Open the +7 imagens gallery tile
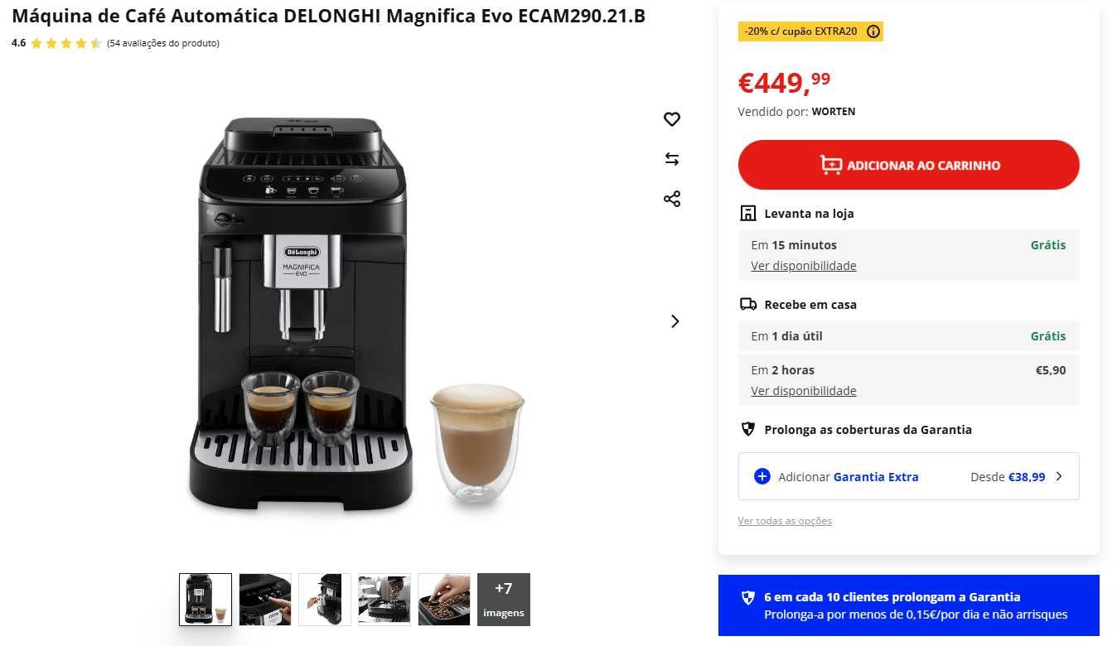Viewport: 1117px width, 646px height. [504, 600]
